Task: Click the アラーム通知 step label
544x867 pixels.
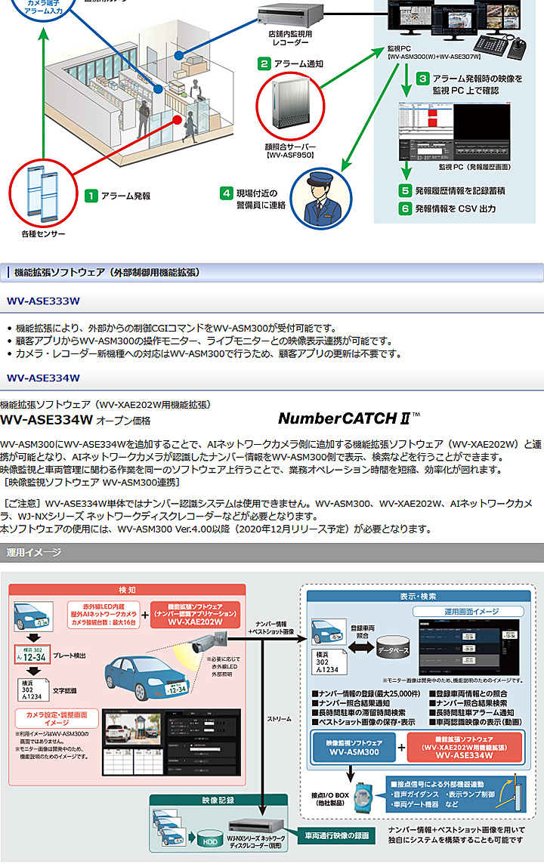Action: tap(299, 63)
